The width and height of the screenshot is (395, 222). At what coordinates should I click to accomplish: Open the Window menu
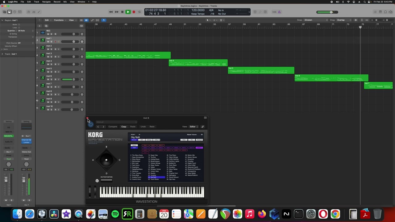coord(81,2)
